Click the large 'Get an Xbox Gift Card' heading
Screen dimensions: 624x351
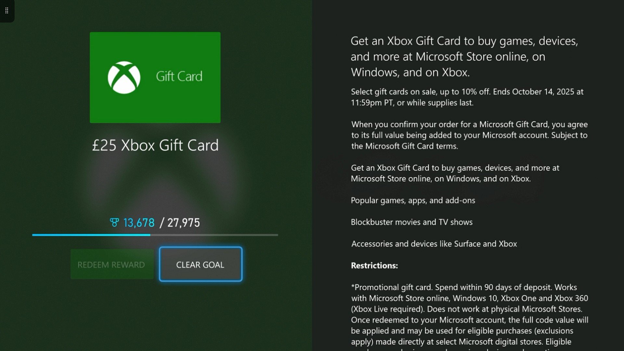464,57
